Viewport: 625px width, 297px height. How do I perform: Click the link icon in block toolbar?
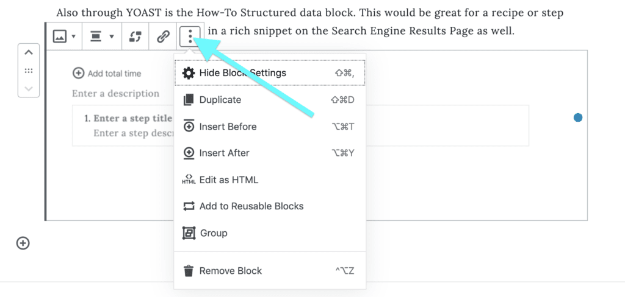(x=162, y=37)
